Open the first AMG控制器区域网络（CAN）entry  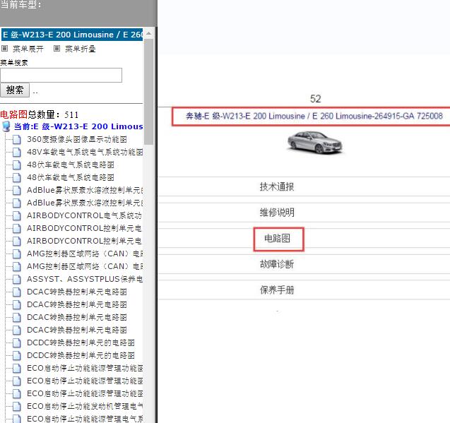pos(85,254)
